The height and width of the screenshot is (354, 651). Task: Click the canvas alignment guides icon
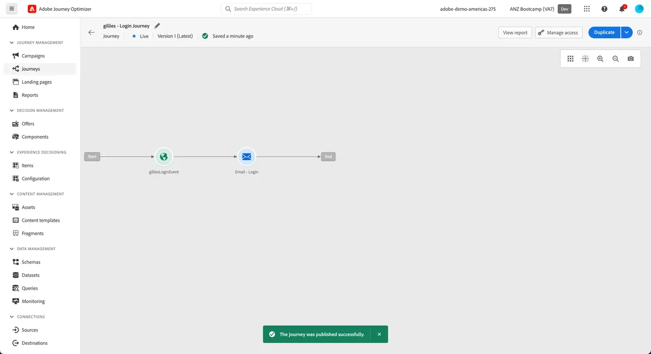pos(585,59)
